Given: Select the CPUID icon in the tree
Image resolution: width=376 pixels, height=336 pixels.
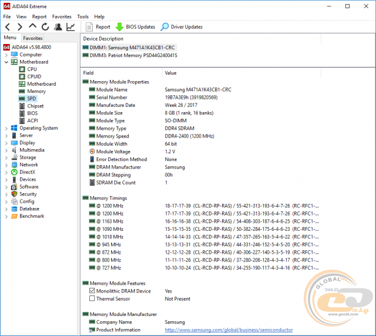Looking at the screenshot, I should coord(22,77).
